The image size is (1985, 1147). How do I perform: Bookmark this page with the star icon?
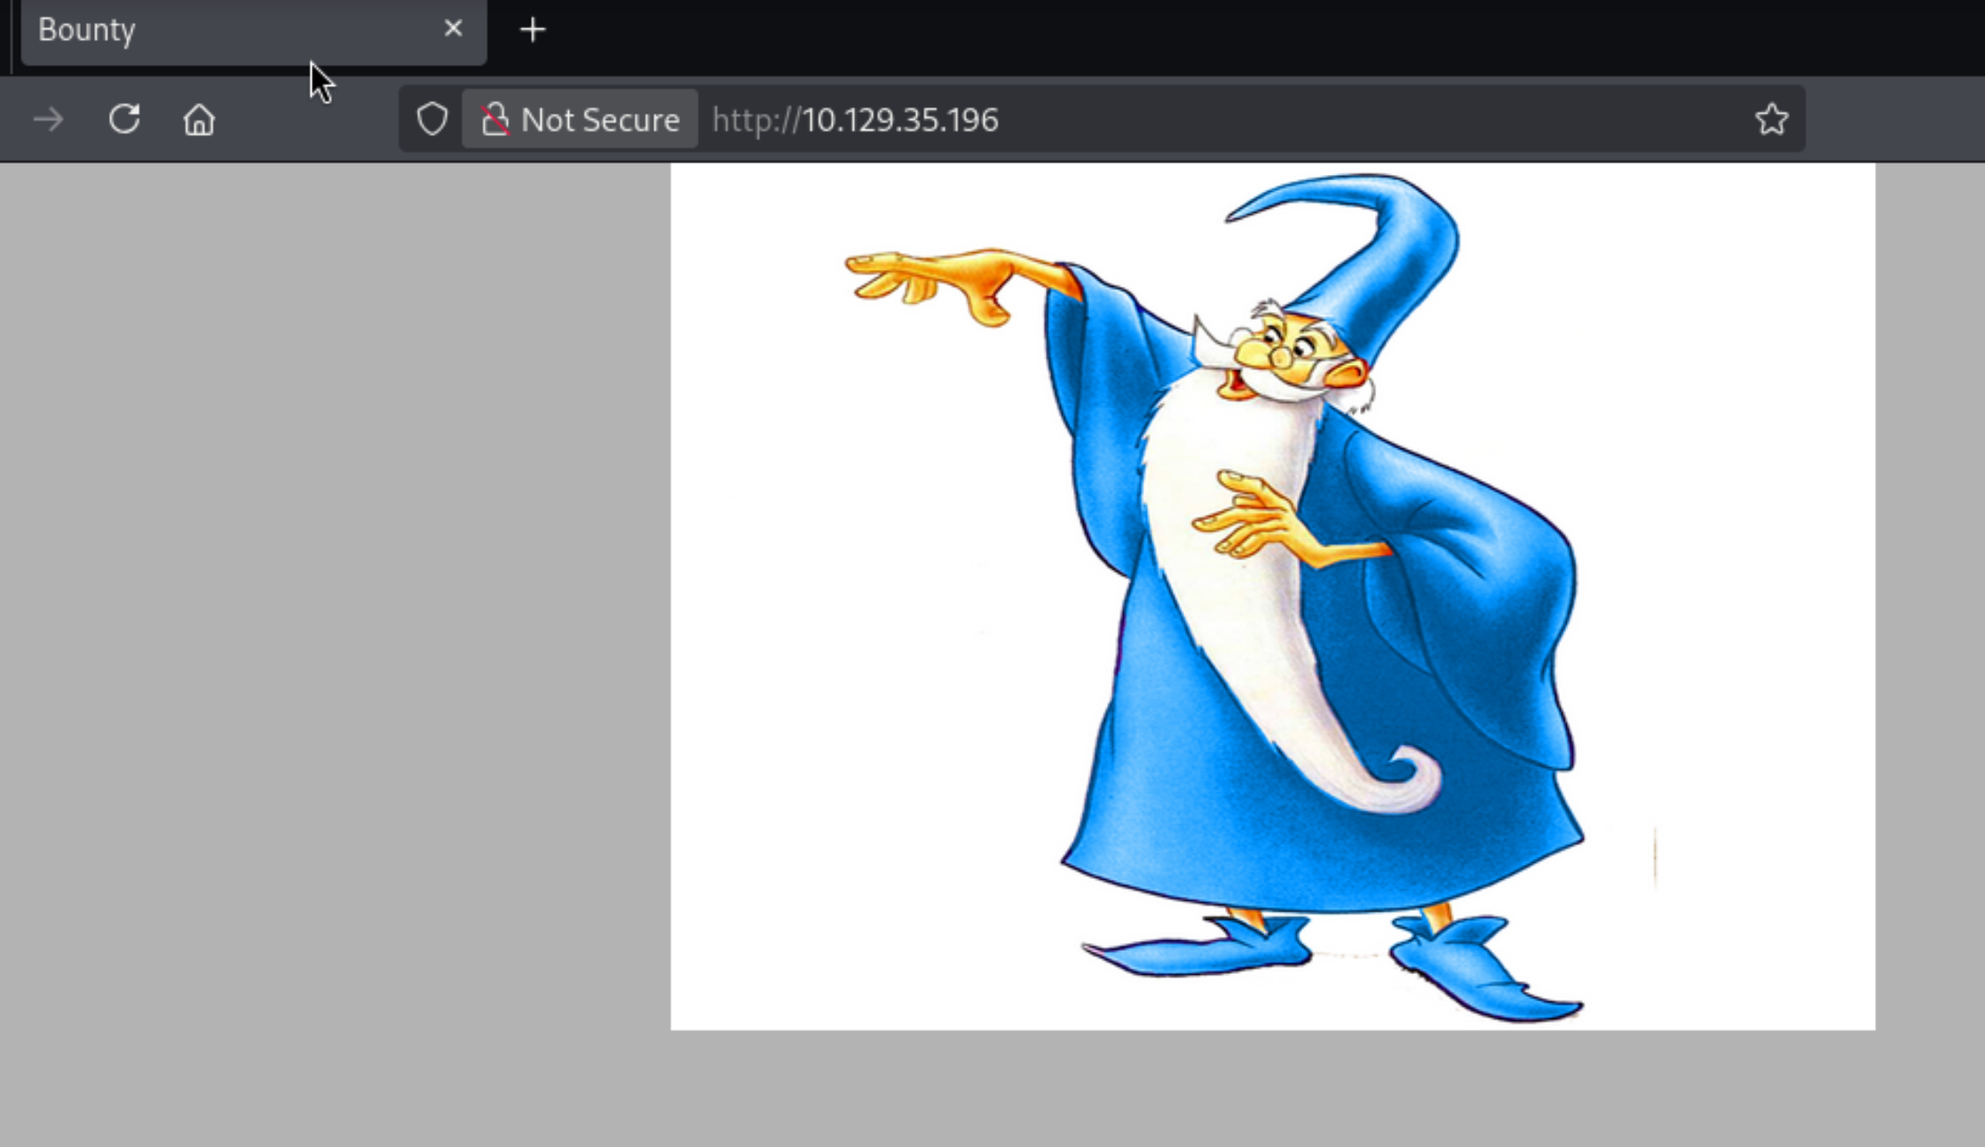(x=1771, y=119)
